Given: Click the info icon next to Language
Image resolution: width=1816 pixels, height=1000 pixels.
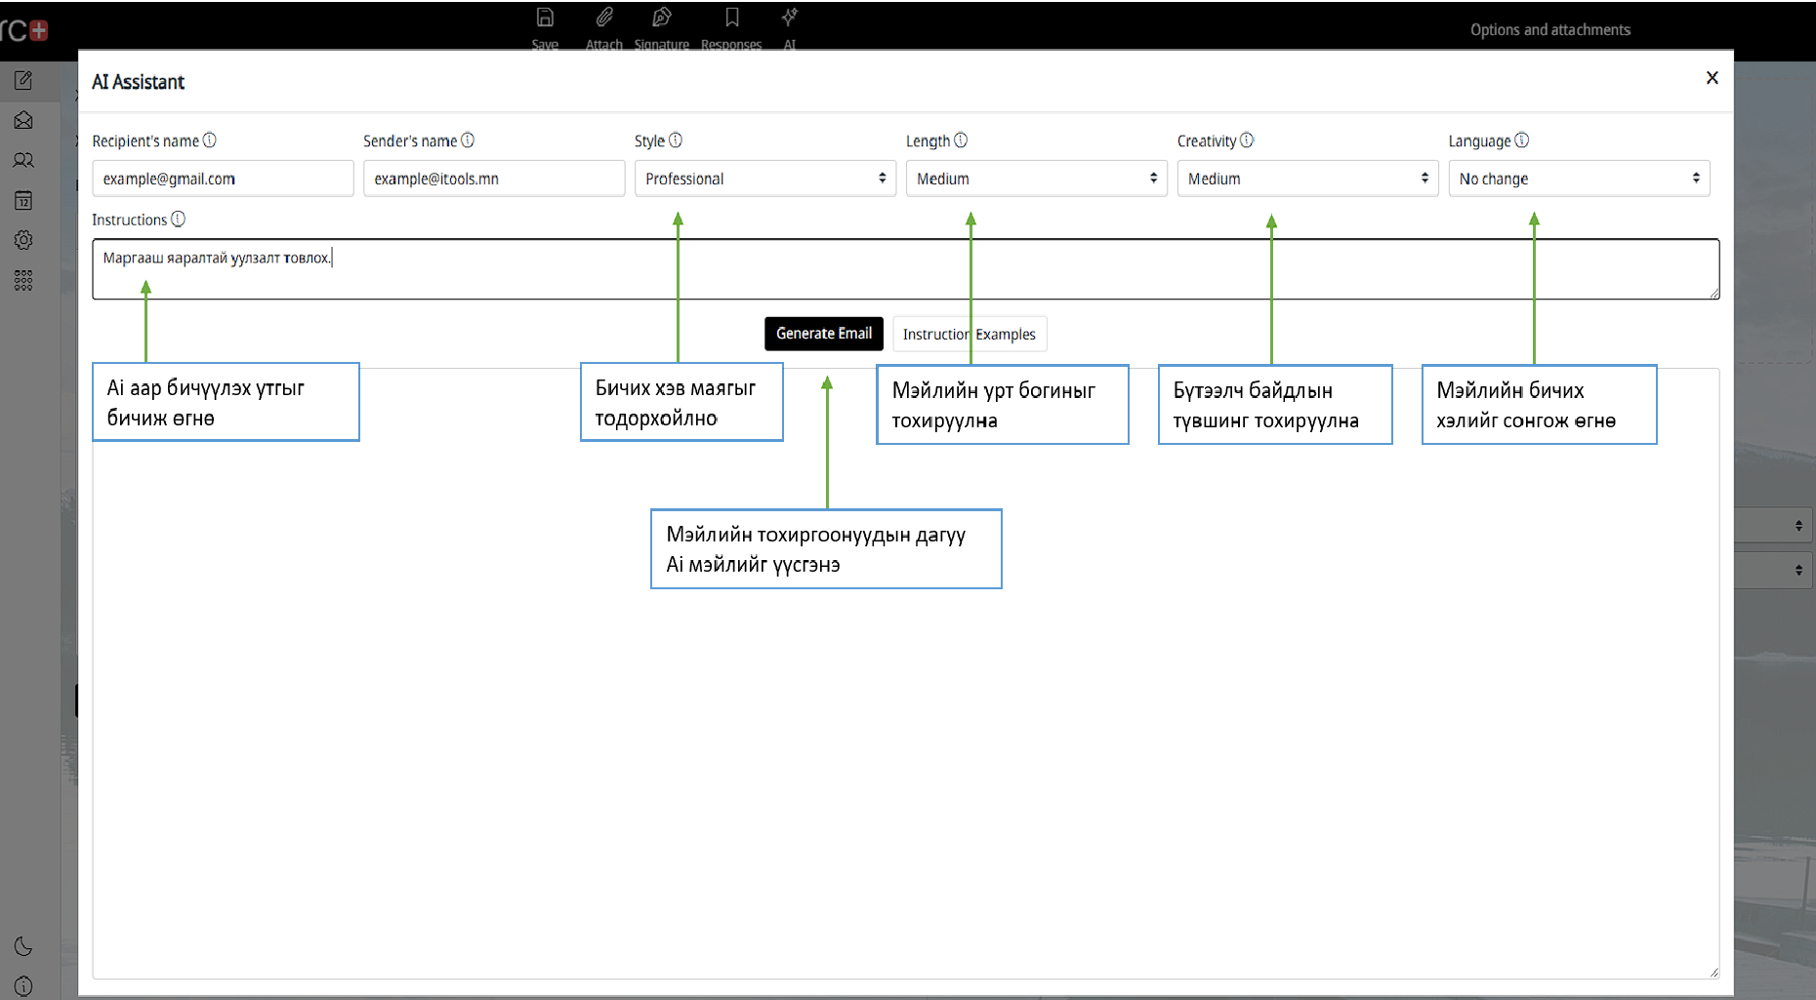Looking at the screenshot, I should click(x=1522, y=140).
